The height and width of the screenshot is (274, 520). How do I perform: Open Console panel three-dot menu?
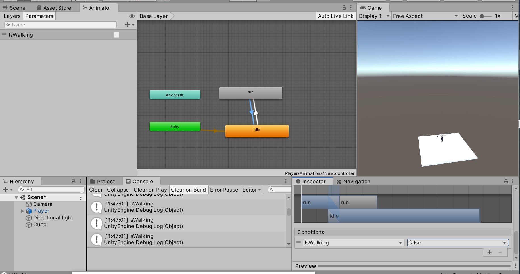coord(286,181)
